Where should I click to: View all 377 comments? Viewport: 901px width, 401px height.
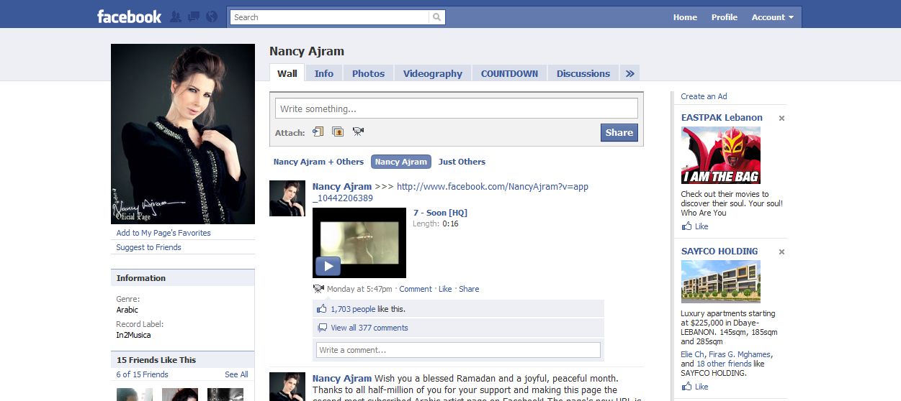pos(369,328)
